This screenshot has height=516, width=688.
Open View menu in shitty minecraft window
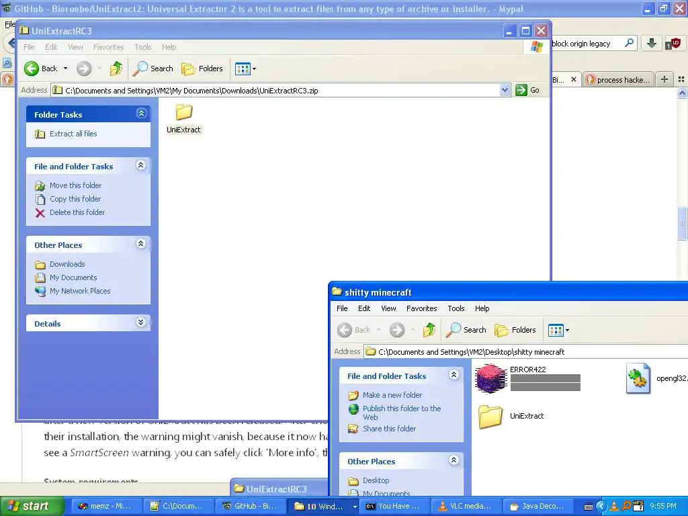(x=388, y=308)
